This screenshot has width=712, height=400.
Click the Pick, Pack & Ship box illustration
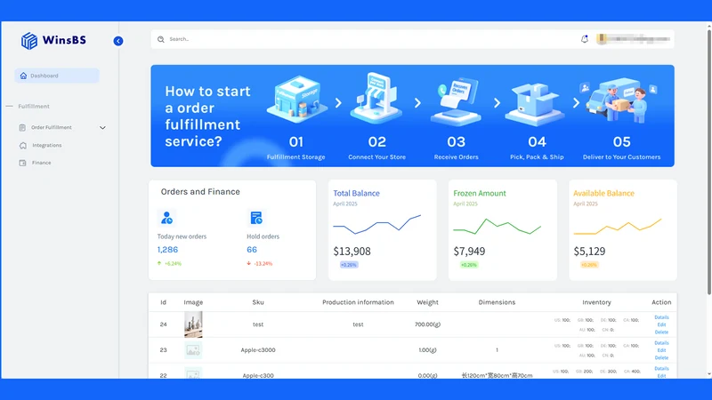click(535, 104)
